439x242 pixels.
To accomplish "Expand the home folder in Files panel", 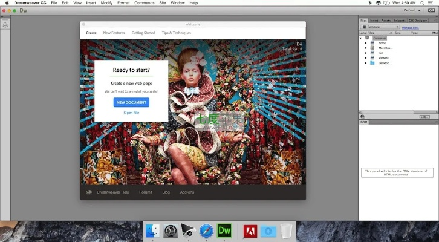I will (365, 43).
